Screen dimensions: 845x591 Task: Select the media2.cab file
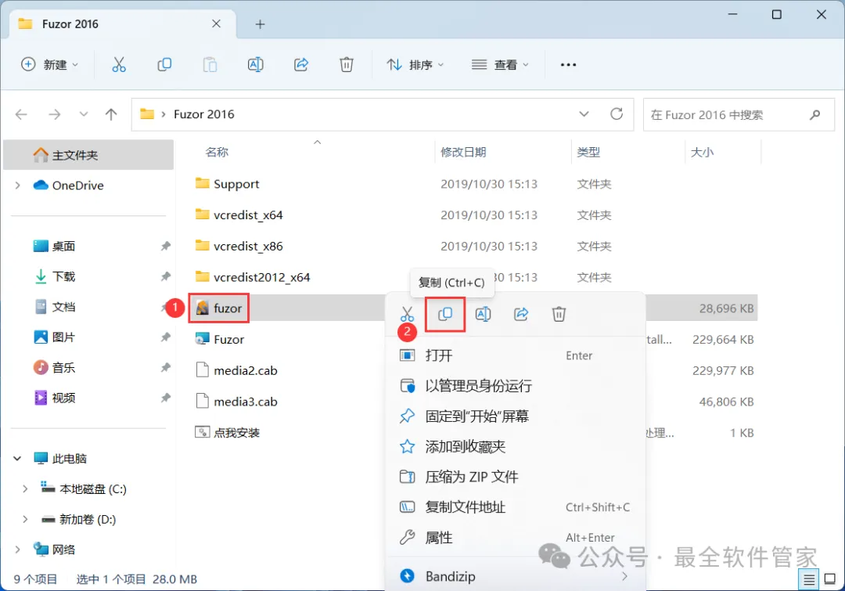tap(246, 370)
